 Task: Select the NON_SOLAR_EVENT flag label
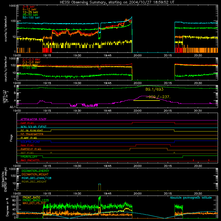pos(33,127)
